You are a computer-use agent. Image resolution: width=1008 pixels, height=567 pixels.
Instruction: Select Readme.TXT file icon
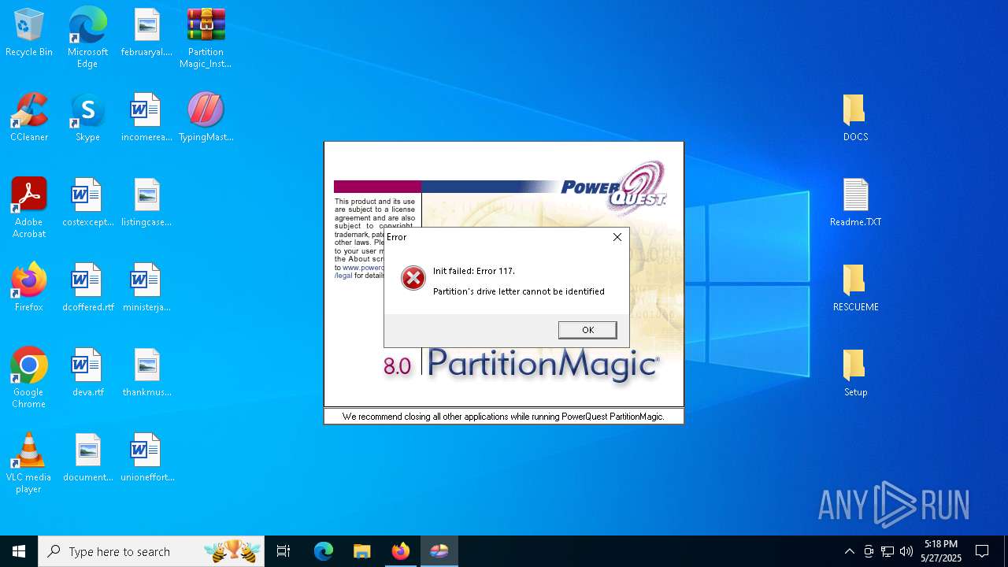855,203
